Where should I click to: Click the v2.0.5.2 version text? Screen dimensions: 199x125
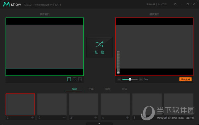pos(28,5)
